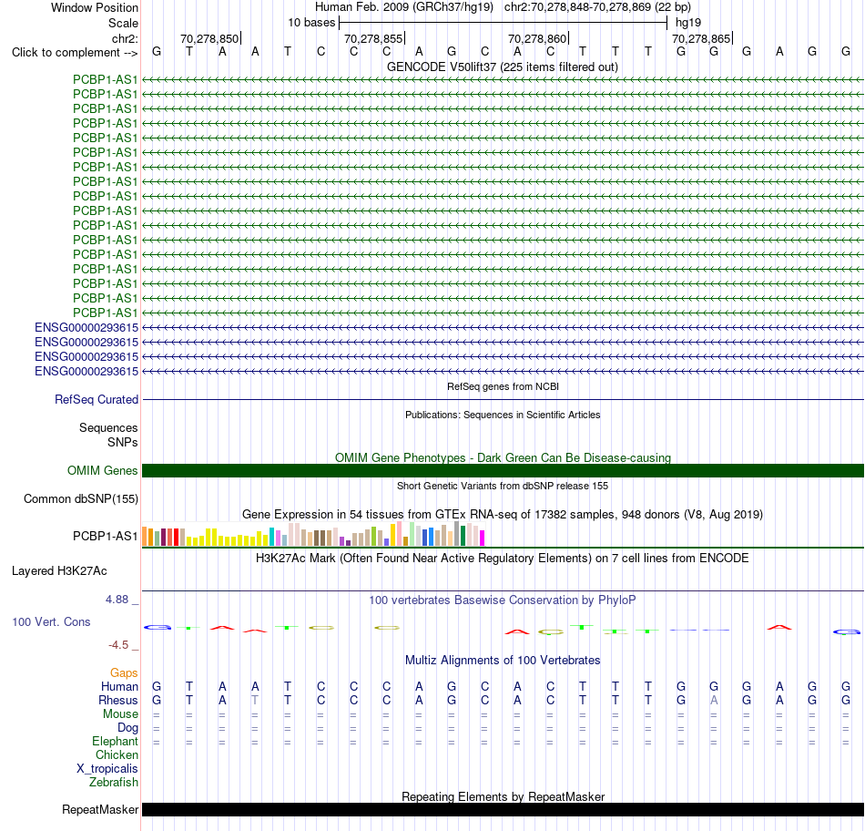Screen dimensions: 865x831
Task: Open 'Short Genetic Variants from dbSNP release 155'
Action: pyautogui.click(x=503, y=486)
